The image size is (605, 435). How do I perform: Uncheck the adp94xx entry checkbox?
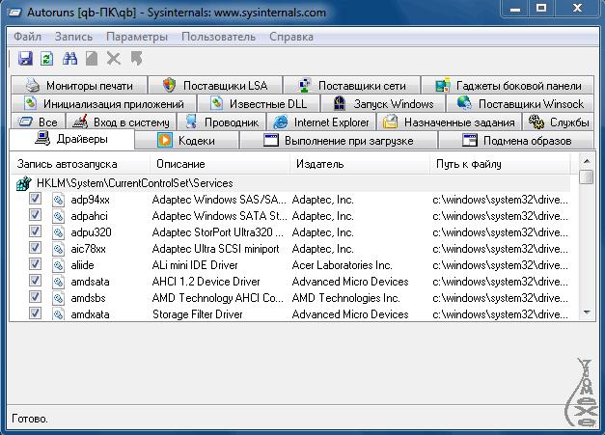click(x=35, y=199)
